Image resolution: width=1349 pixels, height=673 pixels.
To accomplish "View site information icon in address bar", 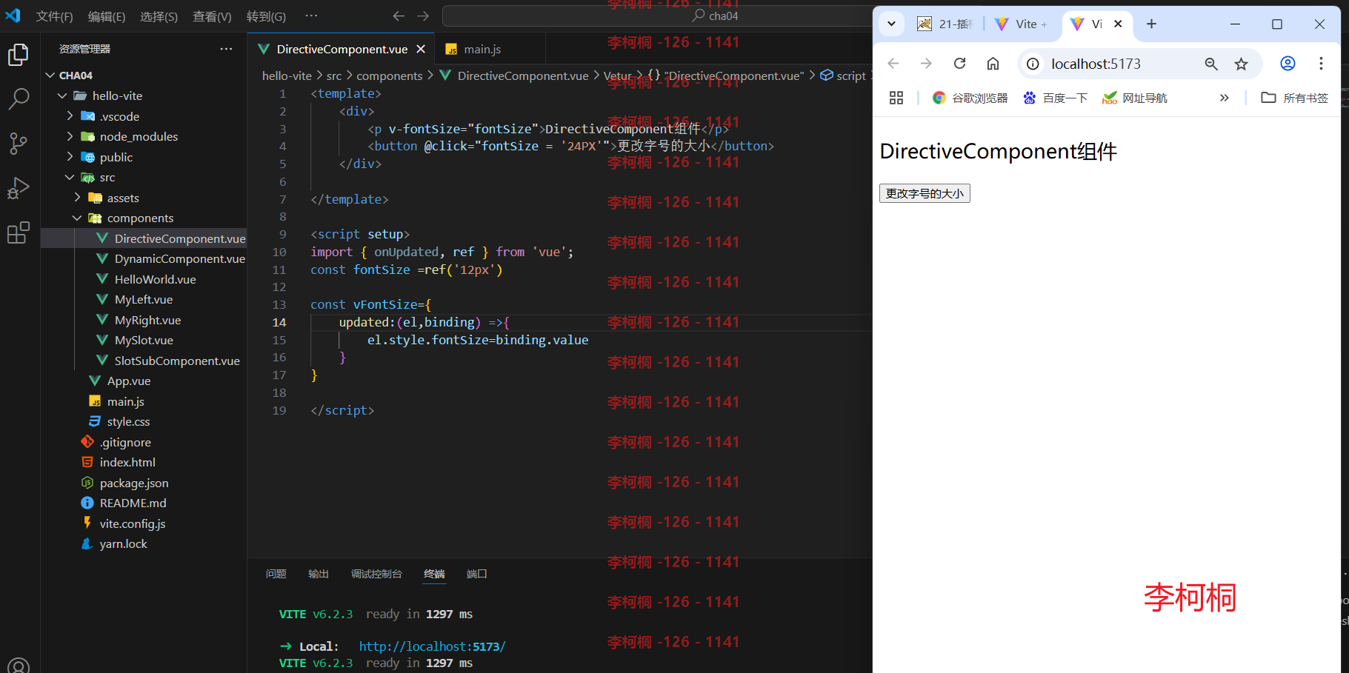I will (x=1033, y=64).
